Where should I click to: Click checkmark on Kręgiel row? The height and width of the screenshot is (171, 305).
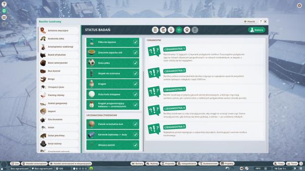[135, 84]
